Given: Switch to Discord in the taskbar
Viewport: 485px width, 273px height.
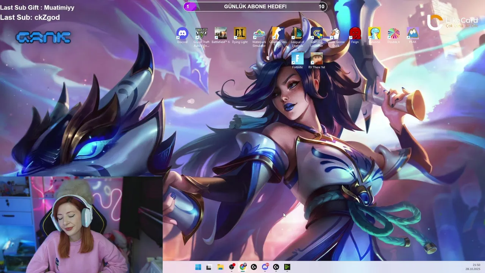Looking at the screenshot, I should coord(265,267).
